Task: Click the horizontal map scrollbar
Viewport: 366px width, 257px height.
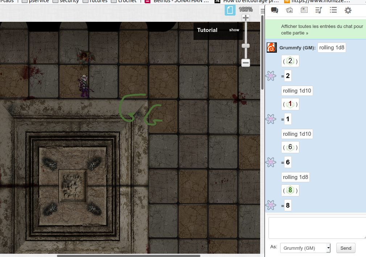Action: click(x=129, y=256)
